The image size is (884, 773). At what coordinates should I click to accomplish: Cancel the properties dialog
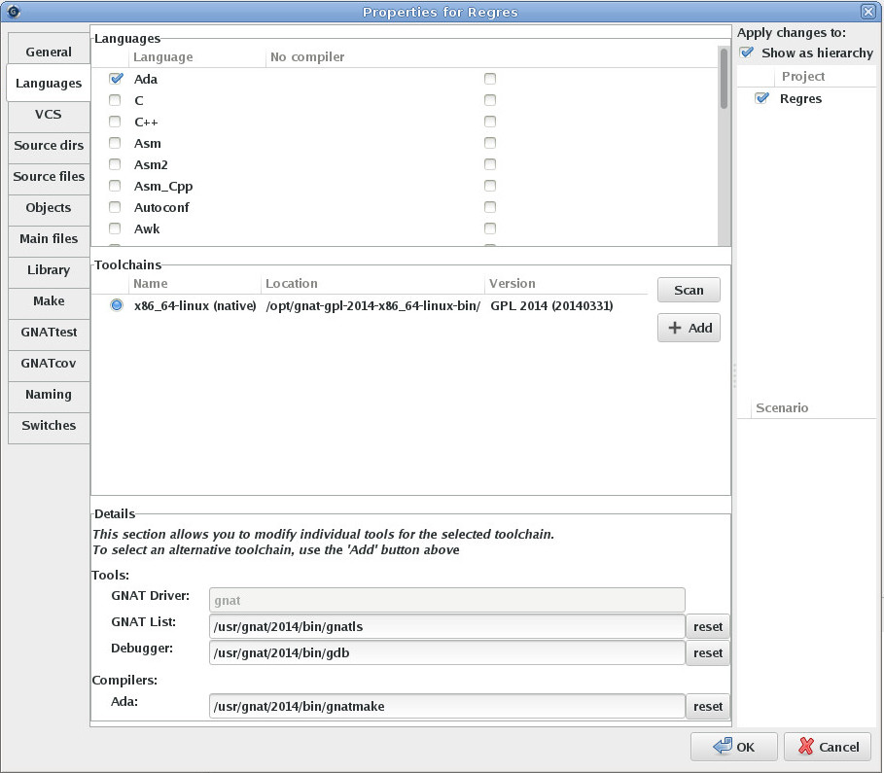[x=829, y=747]
